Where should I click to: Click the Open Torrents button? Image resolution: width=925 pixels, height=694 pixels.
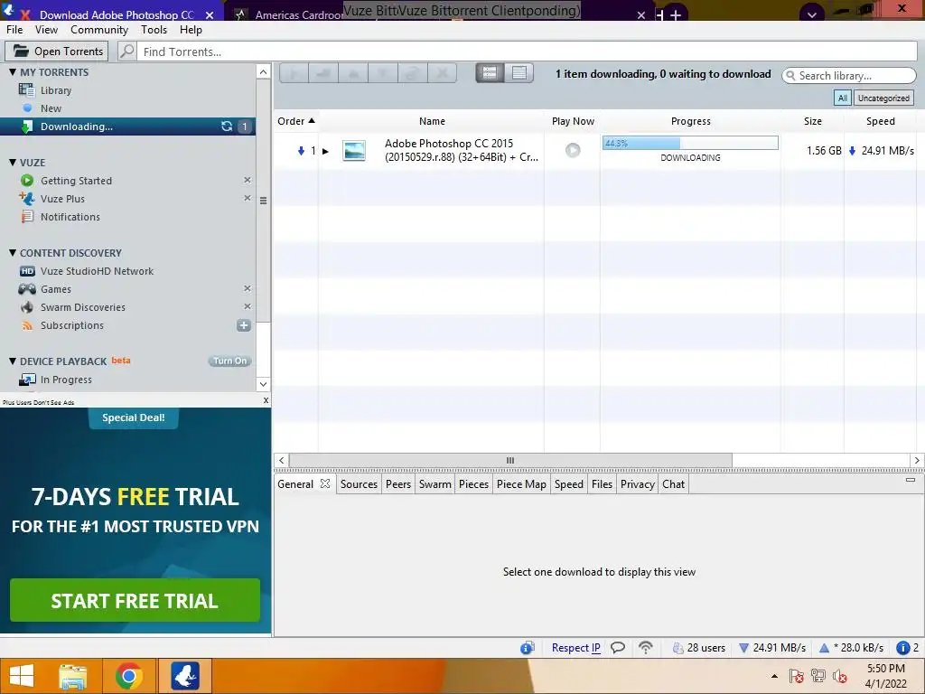pyautogui.click(x=57, y=52)
